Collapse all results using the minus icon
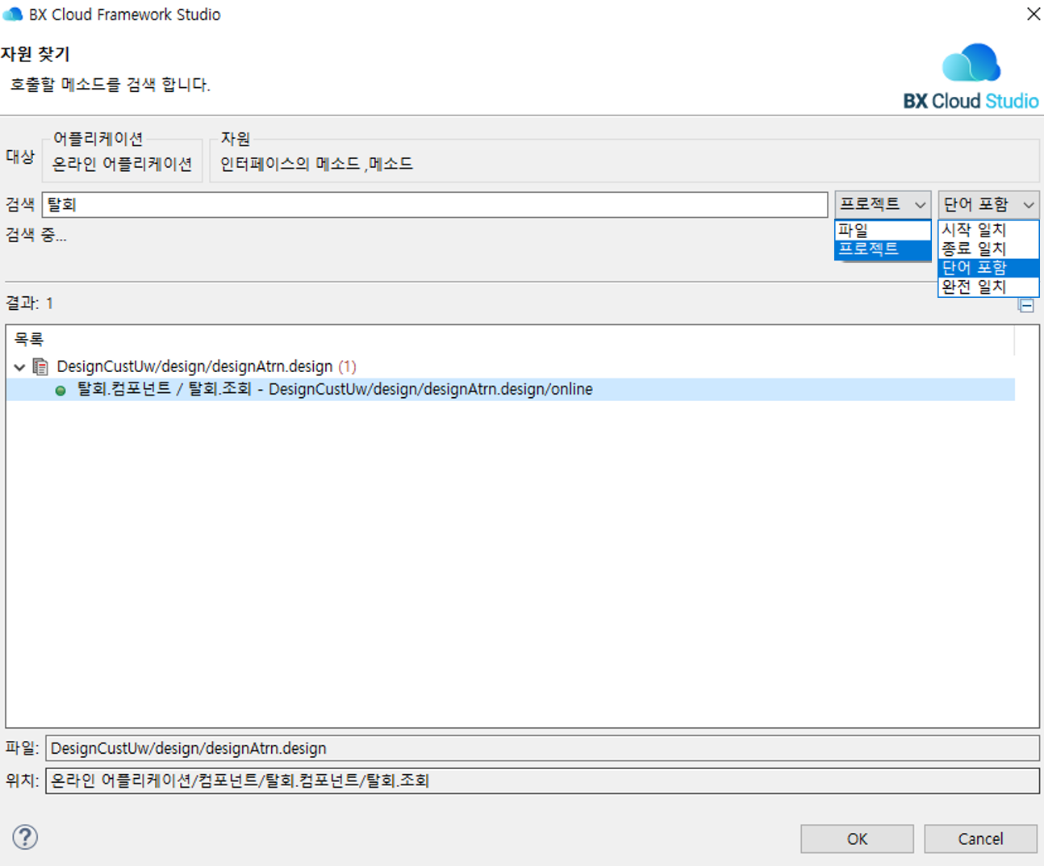This screenshot has height=866, width=1044. [x=1026, y=305]
